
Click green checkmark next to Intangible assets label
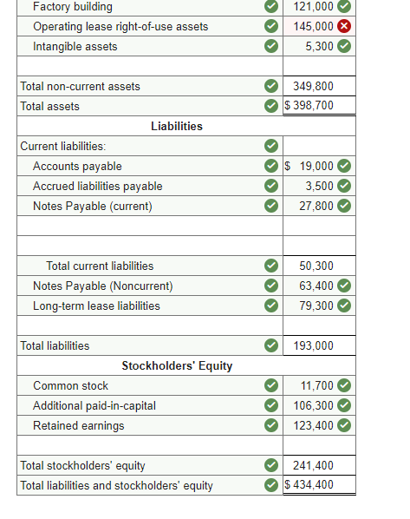(271, 46)
